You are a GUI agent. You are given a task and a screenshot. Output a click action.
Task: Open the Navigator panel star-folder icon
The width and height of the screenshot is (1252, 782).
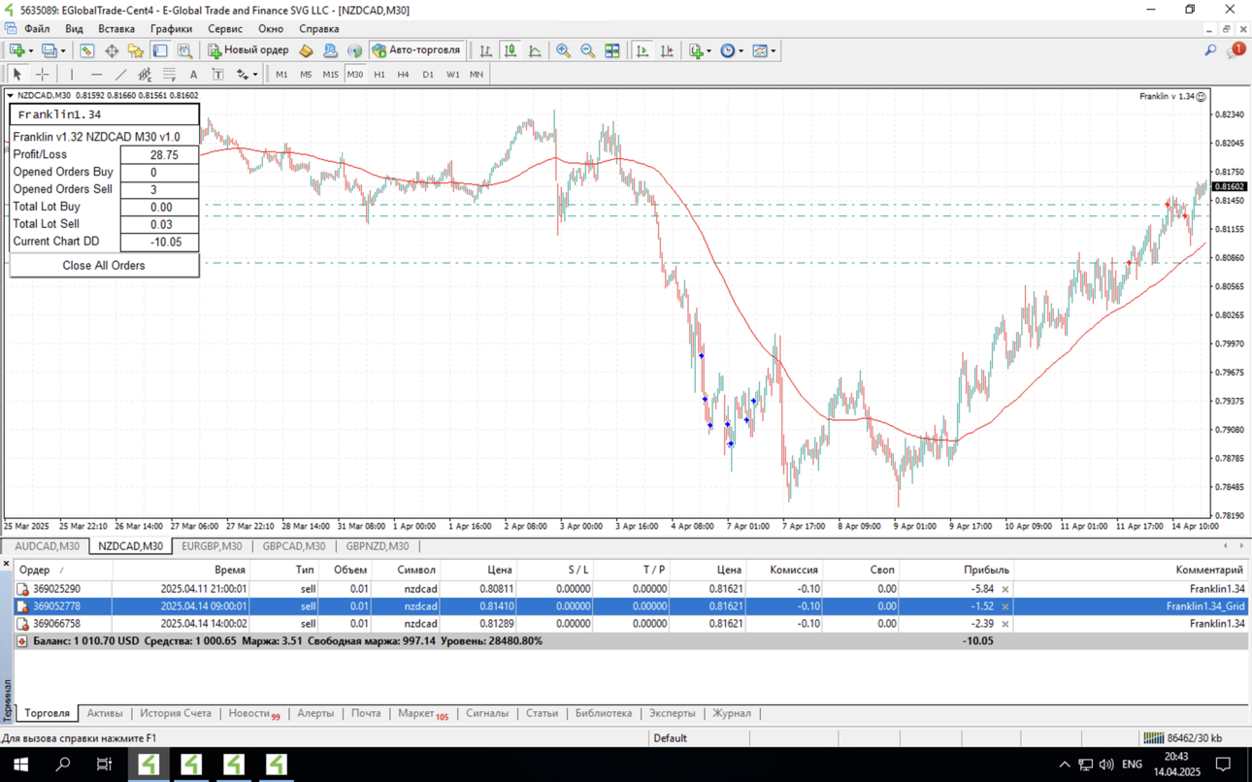pos(136,50)
